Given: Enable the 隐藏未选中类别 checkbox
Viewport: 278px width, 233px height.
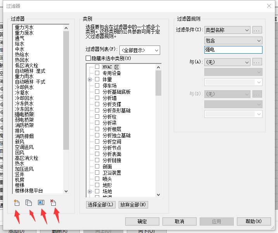Looking at the screenshot, I should coord(88,58).
